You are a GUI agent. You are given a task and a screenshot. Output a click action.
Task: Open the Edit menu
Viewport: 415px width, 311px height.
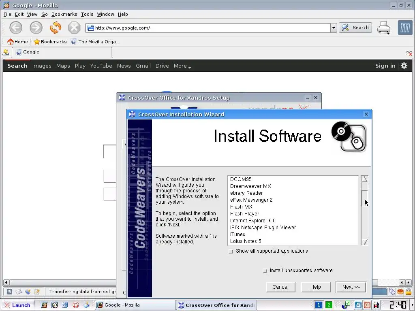coord(19,14)
